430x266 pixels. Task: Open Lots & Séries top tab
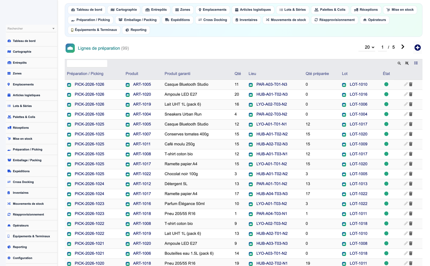pos(293,10)
